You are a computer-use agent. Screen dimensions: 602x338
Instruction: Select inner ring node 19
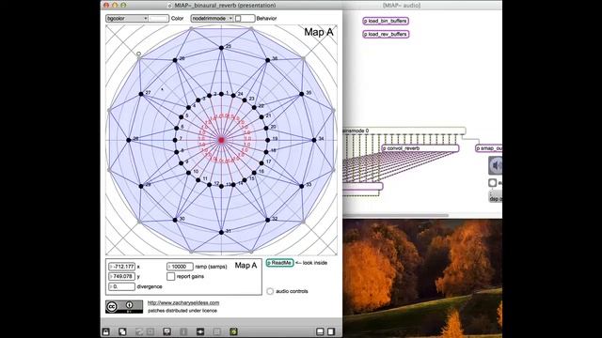[267, 140]
